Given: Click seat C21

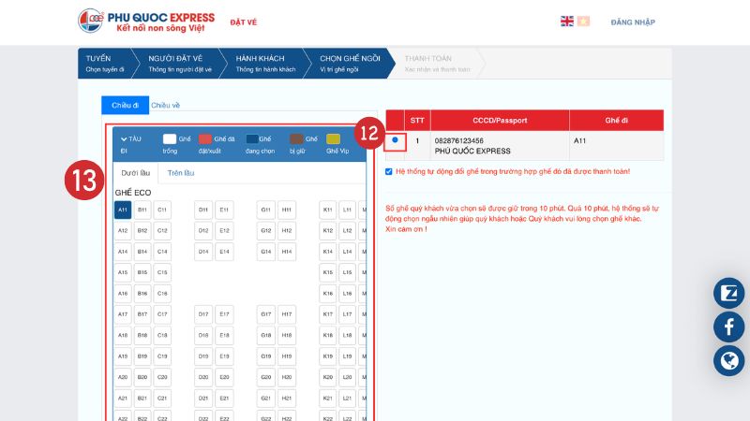Looking at the screenshot, I should pyautogui.click(x=162, y=399).
